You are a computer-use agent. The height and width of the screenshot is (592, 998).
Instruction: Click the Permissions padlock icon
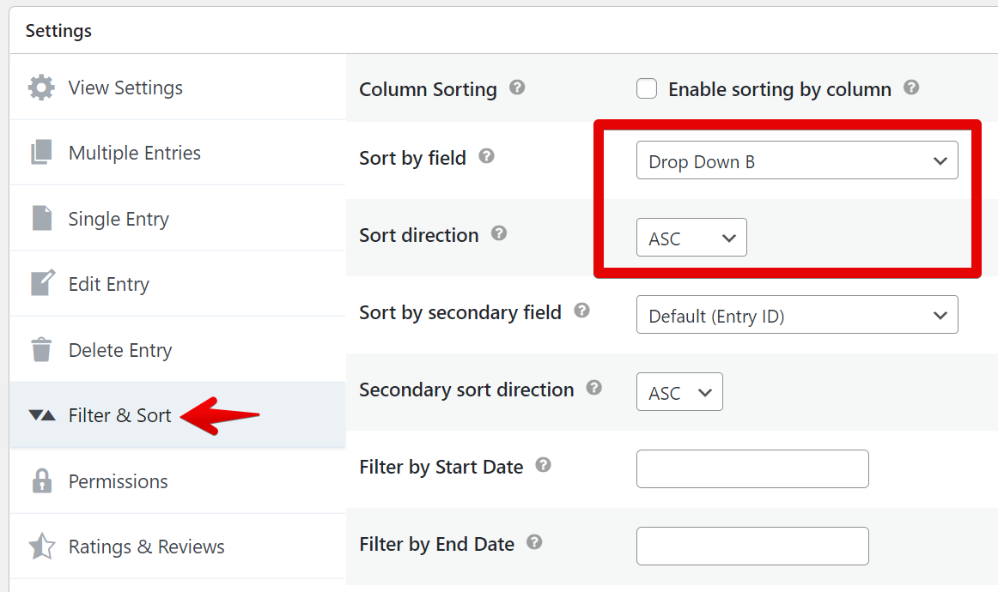pyautogui.click(x=41, y=481)
